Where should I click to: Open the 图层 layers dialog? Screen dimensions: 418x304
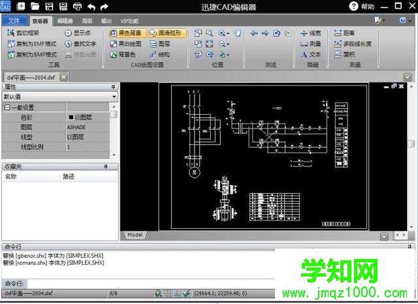point(159,44)
